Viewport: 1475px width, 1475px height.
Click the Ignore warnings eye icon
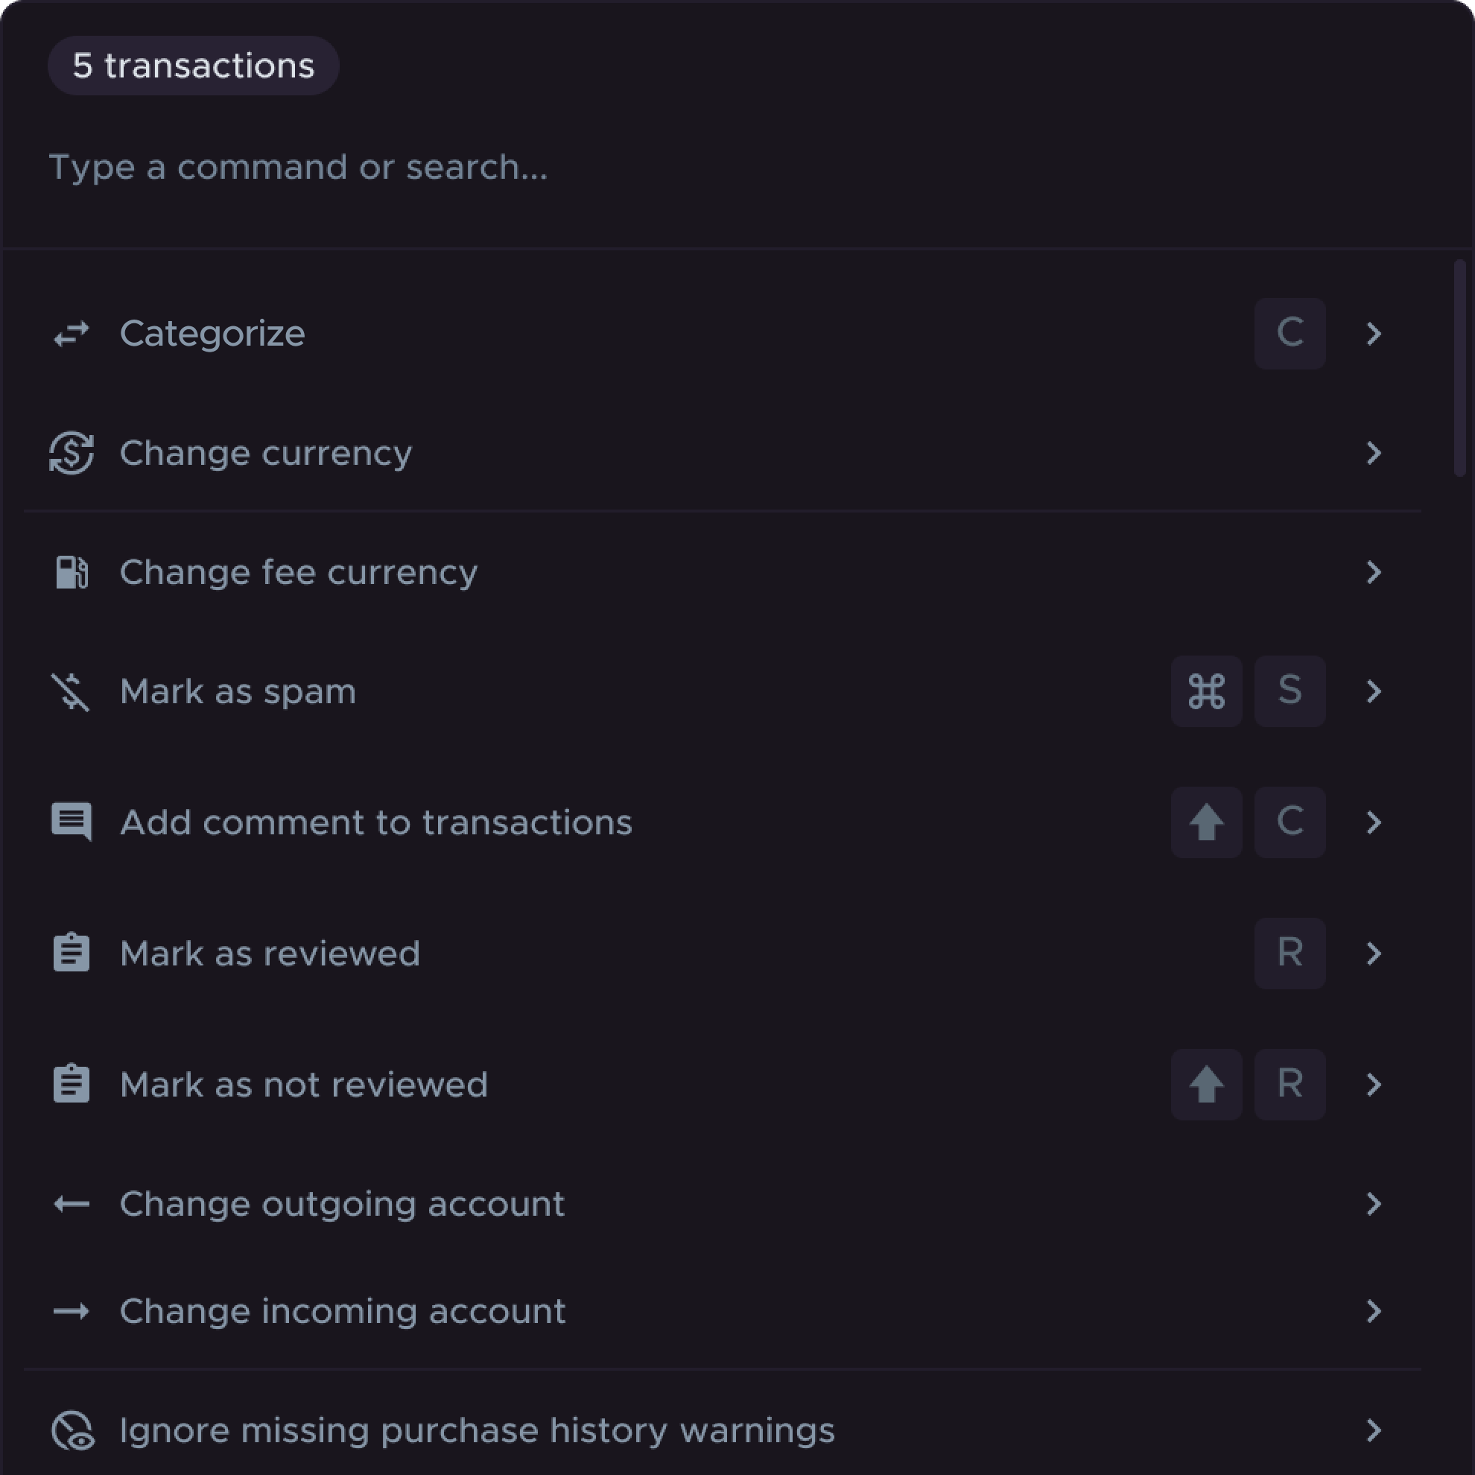click(72, 1431)
